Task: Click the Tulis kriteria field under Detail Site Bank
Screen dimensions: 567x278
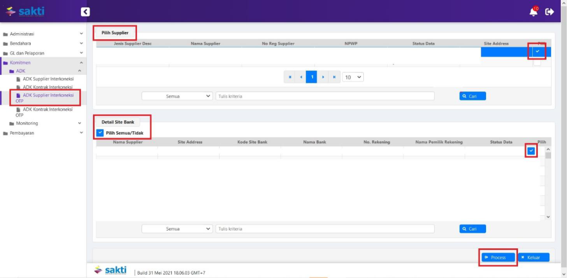Action: coord(325,228)
